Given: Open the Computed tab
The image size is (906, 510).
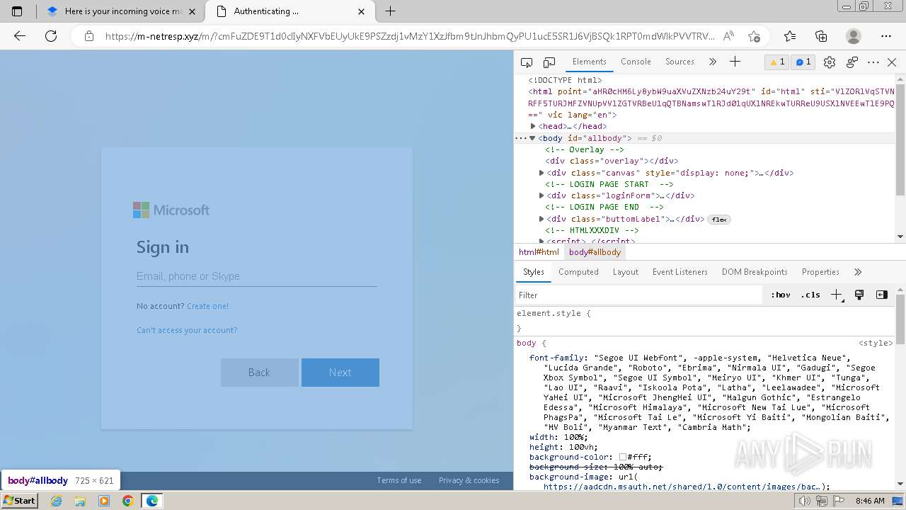Looking at the screenshot, I should (x=578, y=272).
